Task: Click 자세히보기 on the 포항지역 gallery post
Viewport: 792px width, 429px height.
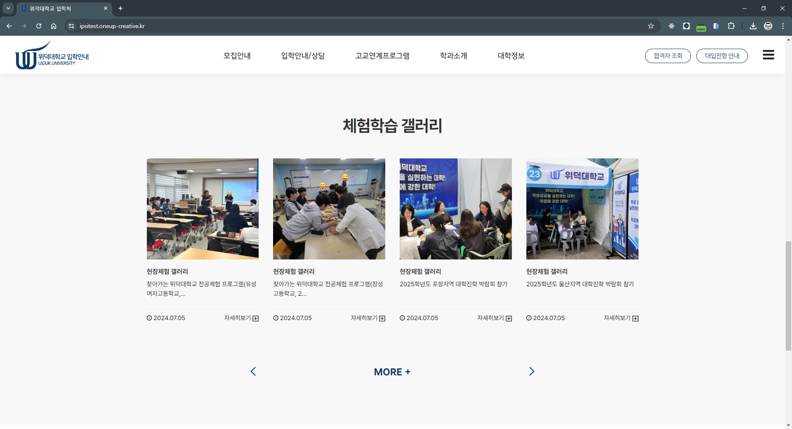Action: click(493, 318)
